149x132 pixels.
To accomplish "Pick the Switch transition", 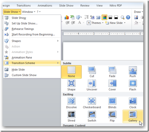I will pos(92,116).
